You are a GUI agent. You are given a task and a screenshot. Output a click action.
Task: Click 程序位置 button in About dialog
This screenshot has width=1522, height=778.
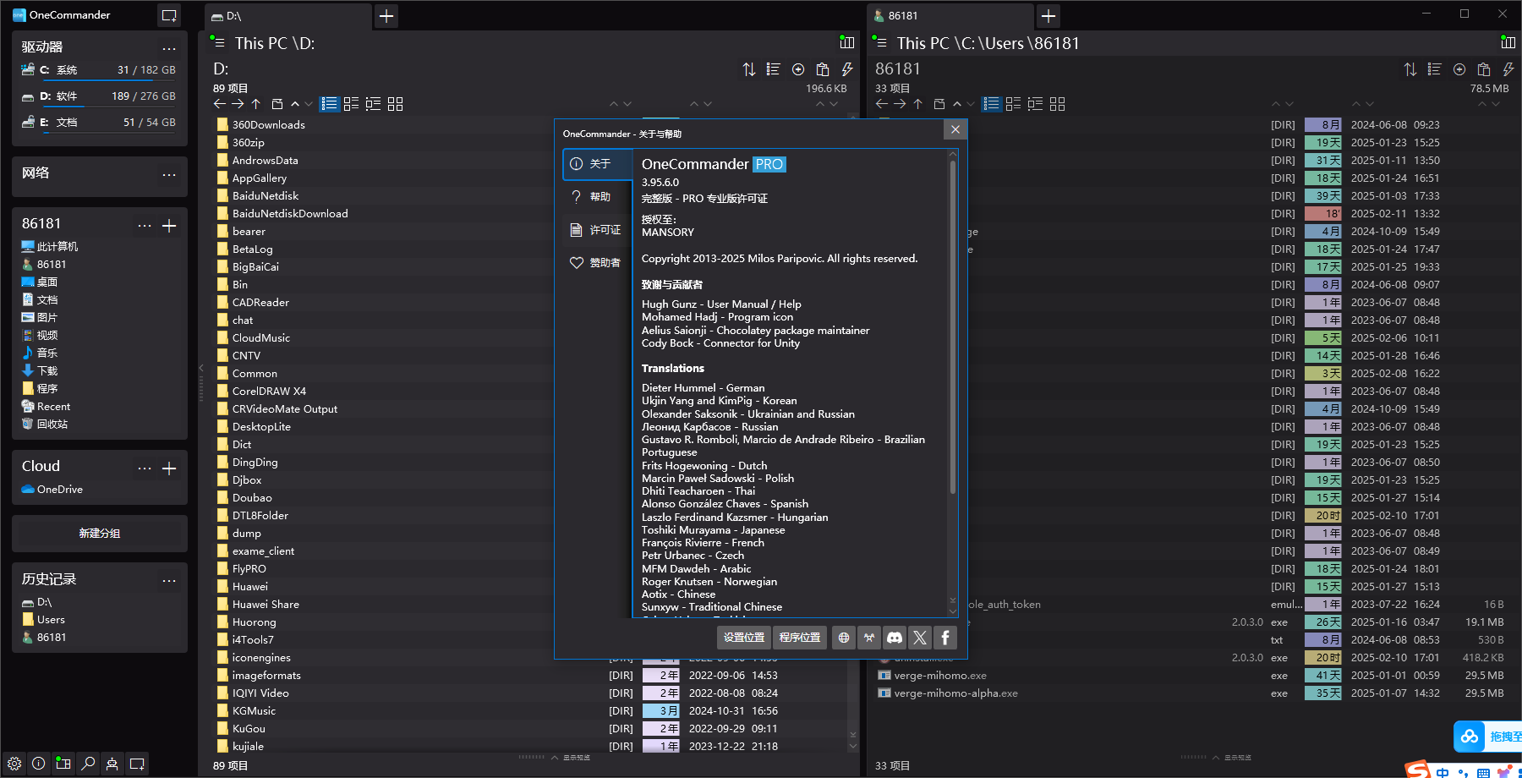[x=800, y=638]
